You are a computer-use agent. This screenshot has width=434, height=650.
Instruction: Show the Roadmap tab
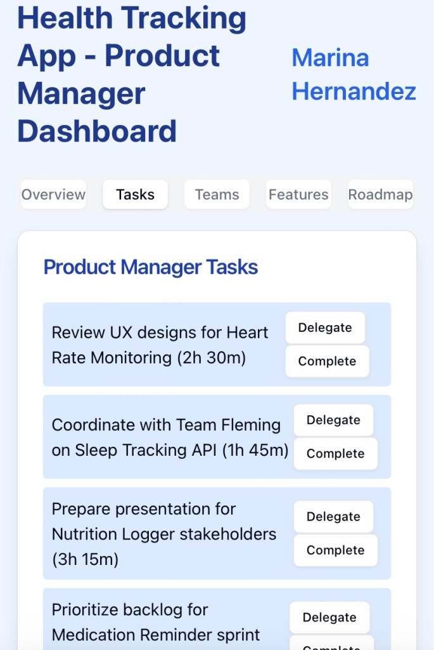pos(380,195)
